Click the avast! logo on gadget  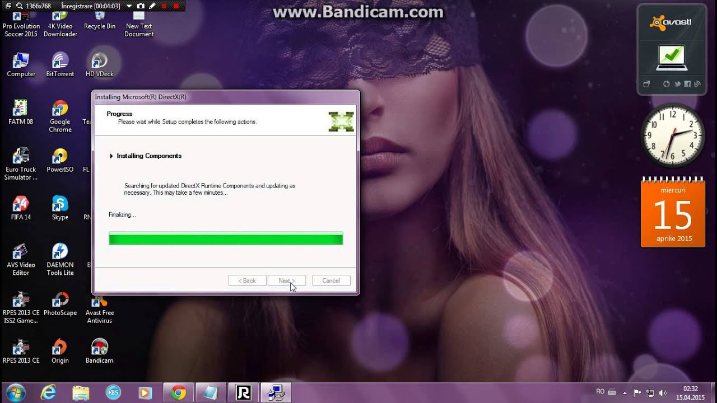(670, 22)
